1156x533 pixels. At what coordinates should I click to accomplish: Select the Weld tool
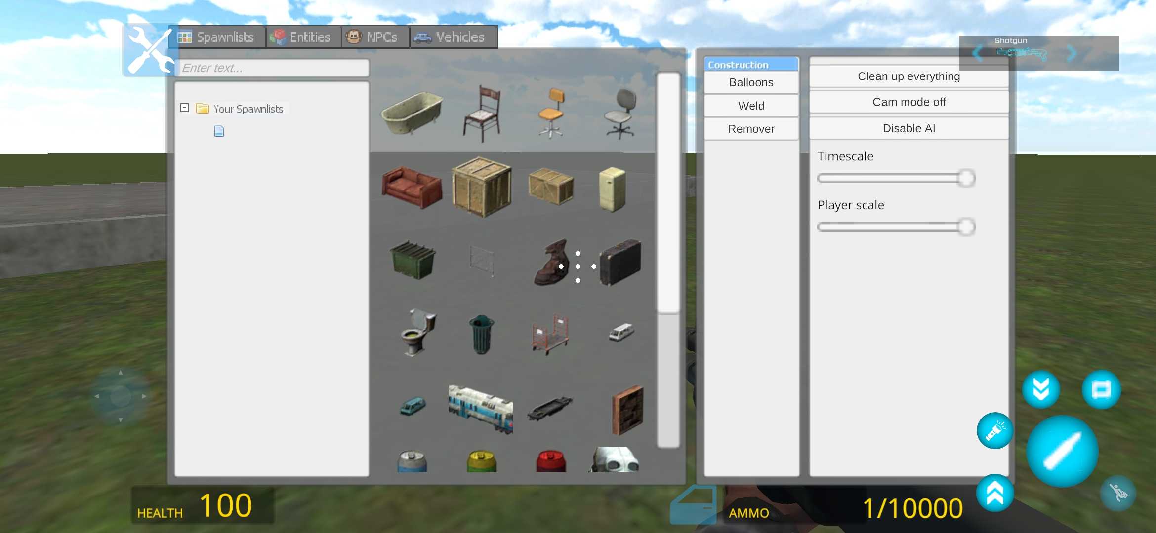pos(750,105)
